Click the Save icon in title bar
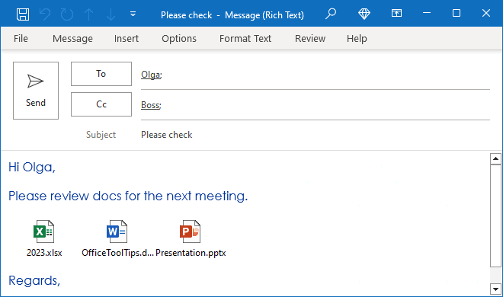 point(23,14)
